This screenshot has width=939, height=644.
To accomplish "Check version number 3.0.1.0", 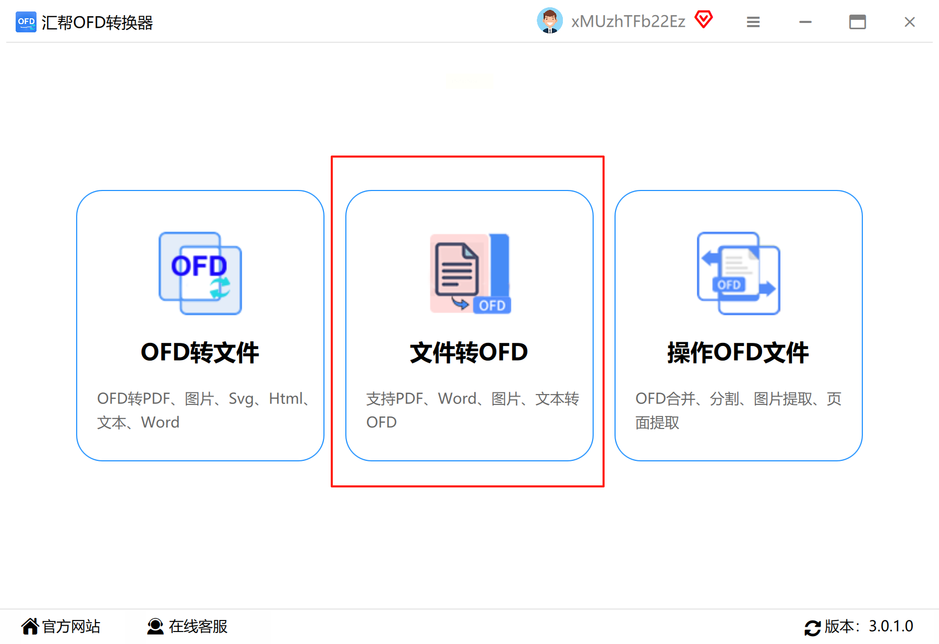I will coord(891,626).
